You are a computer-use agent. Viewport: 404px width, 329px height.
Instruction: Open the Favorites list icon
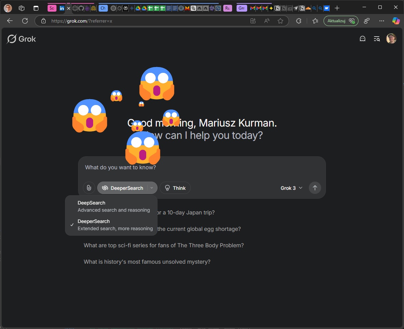point(315,21)
